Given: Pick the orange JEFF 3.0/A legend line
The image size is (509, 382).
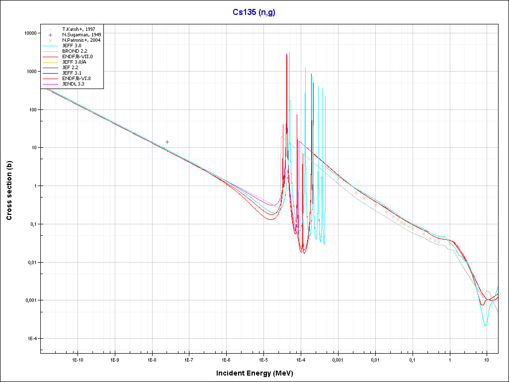Looking at the screenshot, I should point(51,62).
